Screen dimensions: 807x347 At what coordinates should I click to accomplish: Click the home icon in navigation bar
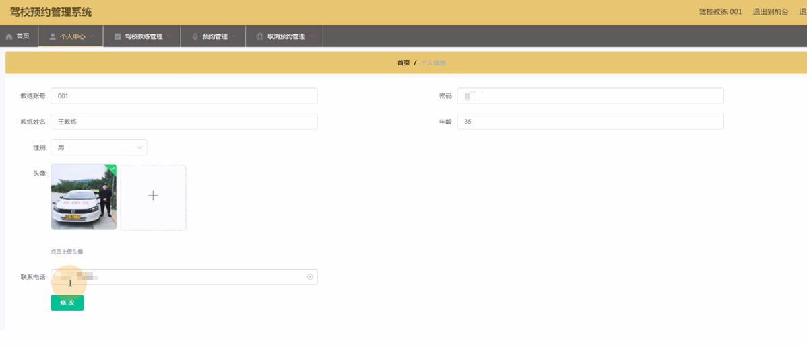[x=9, y=36]
